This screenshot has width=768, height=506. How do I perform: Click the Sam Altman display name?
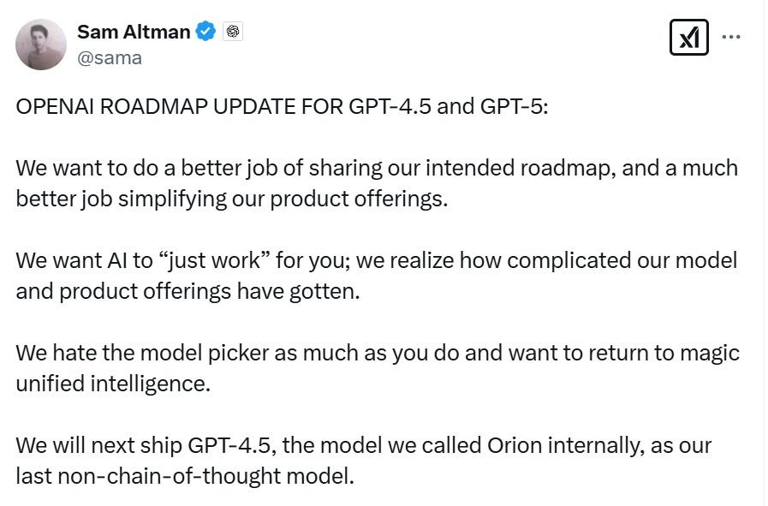tap(133, 32)
